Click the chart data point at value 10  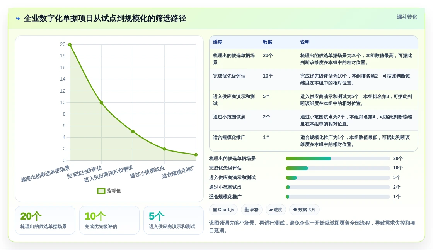click(x=101, y=103)
